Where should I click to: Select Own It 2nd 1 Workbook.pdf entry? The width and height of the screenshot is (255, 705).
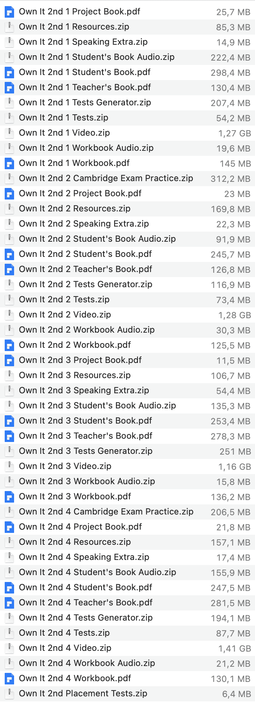(x=127, y=163)
